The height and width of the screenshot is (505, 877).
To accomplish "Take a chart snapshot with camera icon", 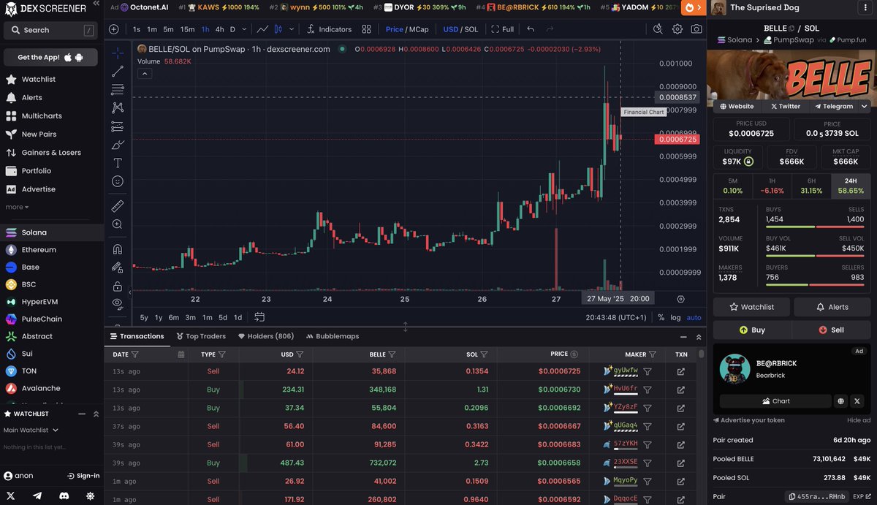I will tap(696, 29).
